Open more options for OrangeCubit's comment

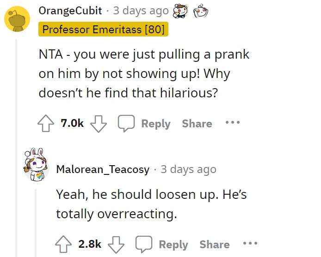(233, 122)
